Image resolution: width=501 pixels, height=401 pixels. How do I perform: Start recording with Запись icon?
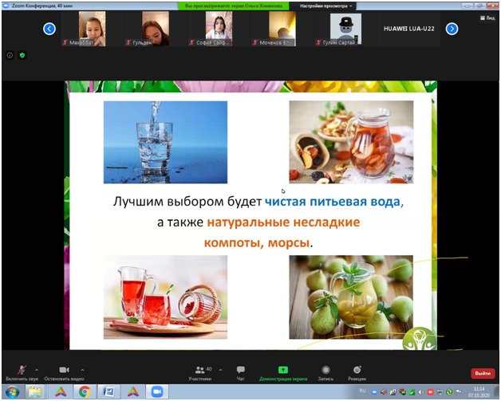325,371
